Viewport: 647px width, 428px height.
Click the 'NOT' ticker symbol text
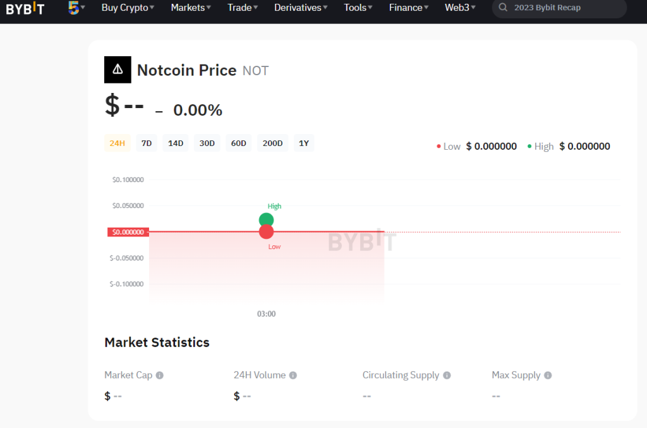point(255,71)
